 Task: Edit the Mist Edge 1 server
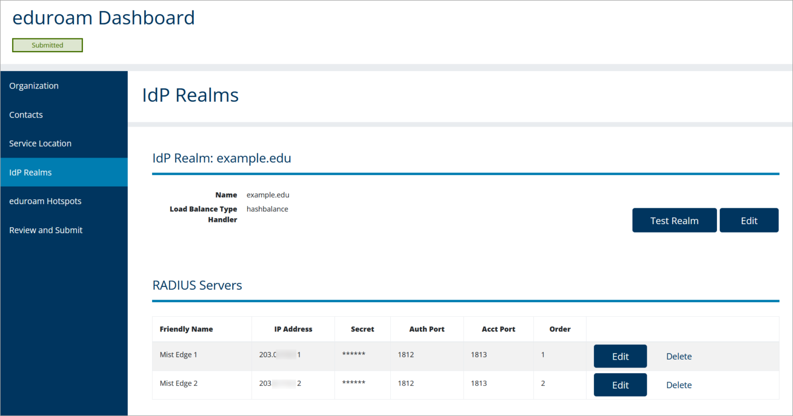point(620,356)
